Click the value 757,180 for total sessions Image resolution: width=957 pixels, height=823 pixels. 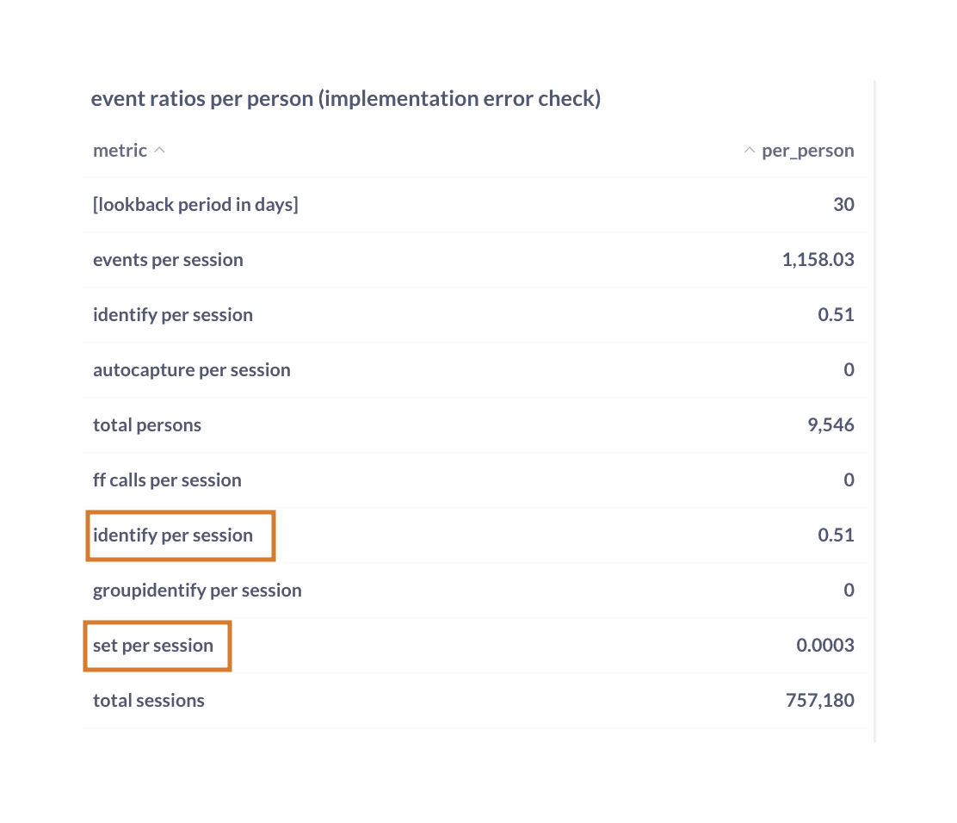[820, 700]
